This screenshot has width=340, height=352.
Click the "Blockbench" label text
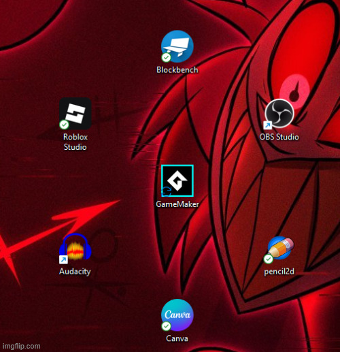coord(177,70)
